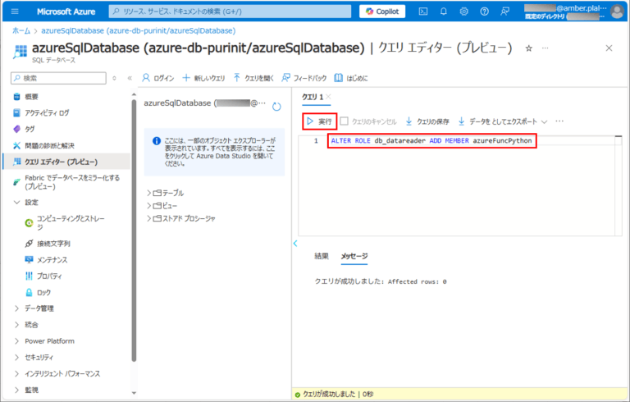Image resolution: width=630 pixels, height=402 pixels.
Task: Open the Azure portal hamburger menu
Action: pyautogui.click(x=14, y=11)
